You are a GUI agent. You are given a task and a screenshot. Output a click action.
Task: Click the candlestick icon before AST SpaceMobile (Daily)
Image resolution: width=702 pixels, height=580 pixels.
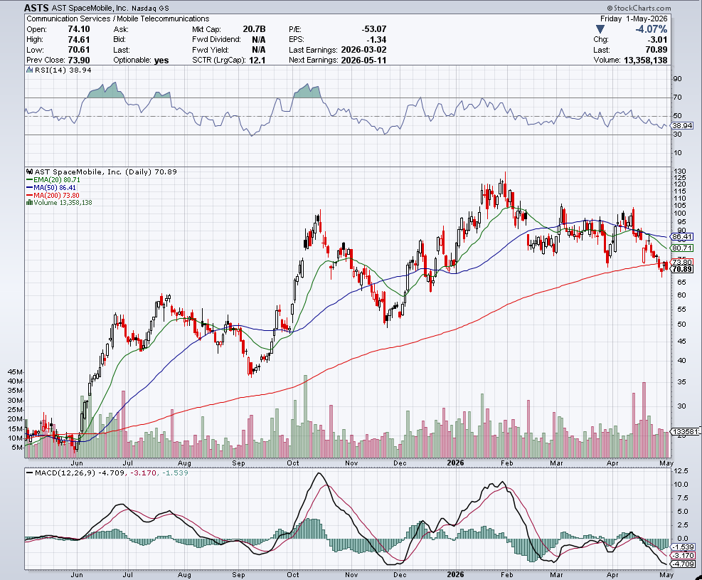click(x=30, y=172)
